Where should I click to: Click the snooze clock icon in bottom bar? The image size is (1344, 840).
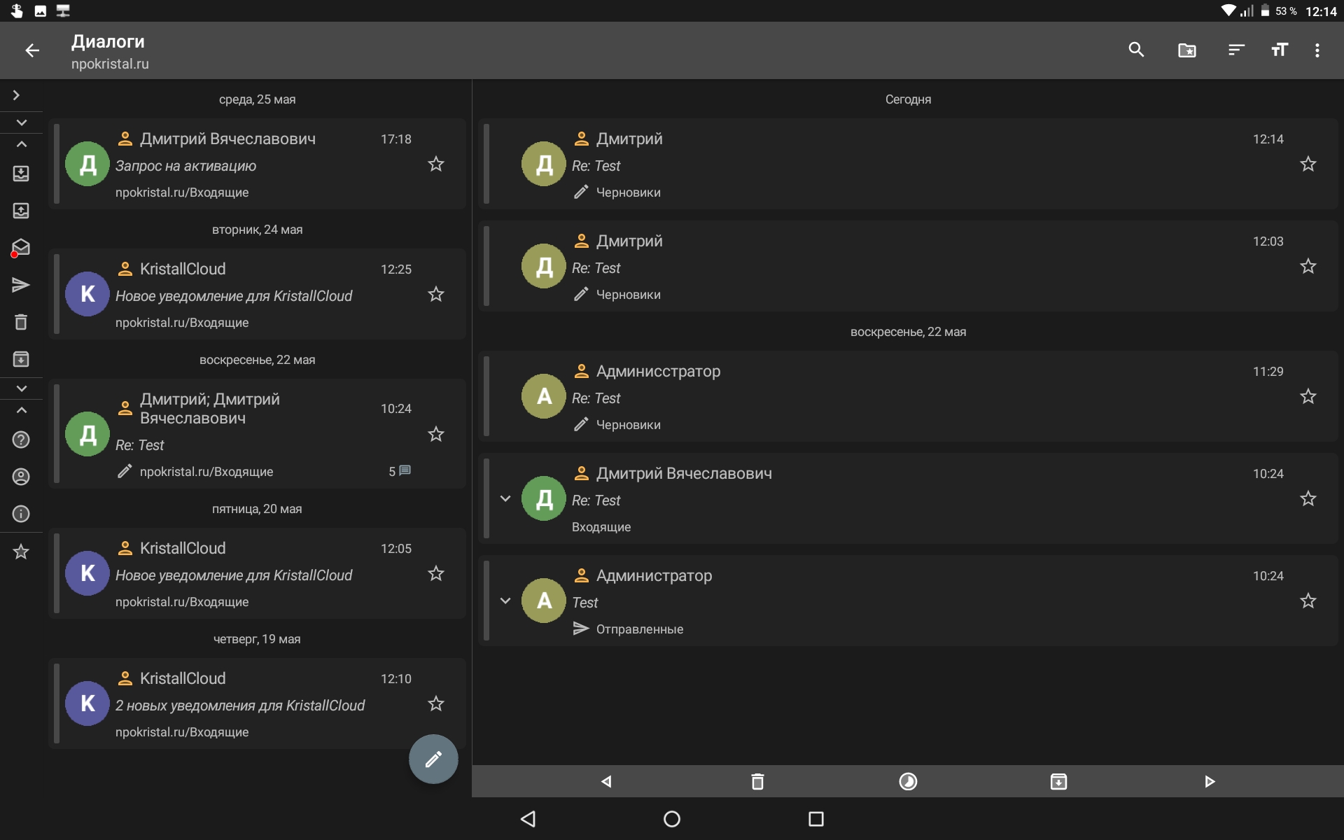[x=908, y=781]
